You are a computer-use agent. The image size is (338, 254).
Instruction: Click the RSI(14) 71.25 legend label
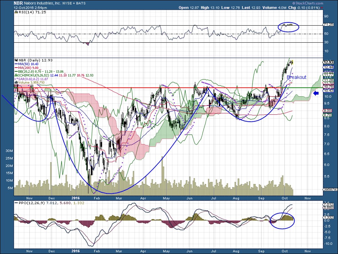(32, 12)
